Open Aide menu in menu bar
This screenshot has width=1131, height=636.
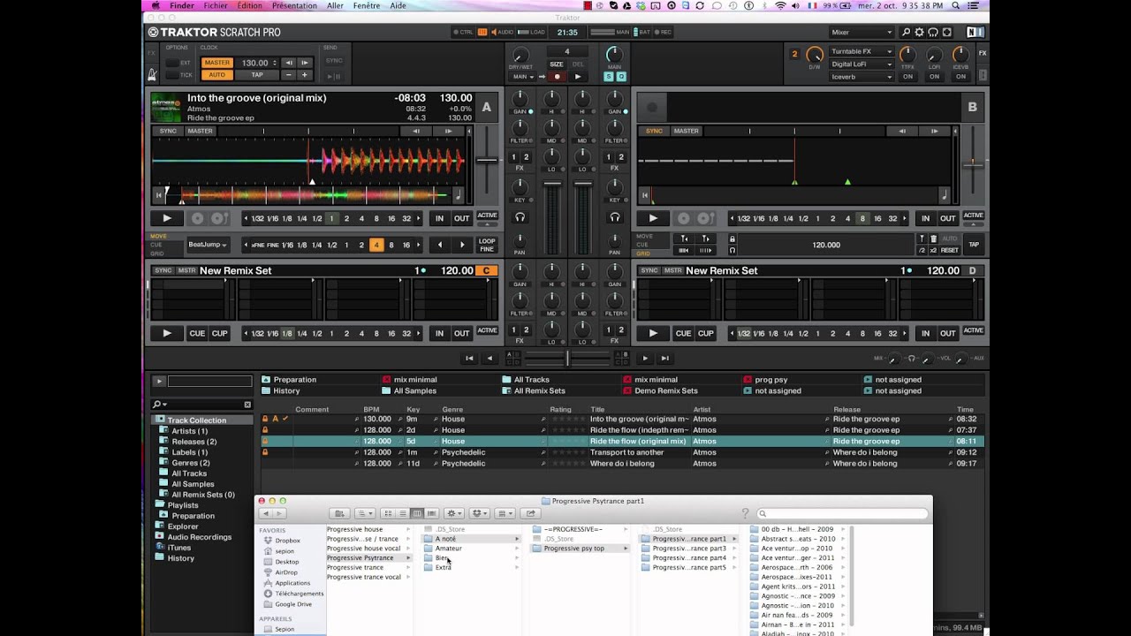pos(398,5)
